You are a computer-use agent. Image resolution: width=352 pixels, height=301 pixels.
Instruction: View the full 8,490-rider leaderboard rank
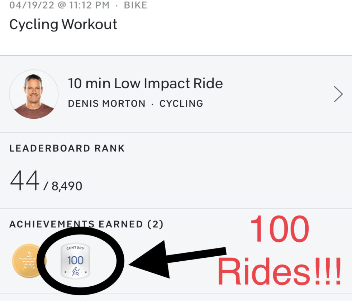click(66, 186)
